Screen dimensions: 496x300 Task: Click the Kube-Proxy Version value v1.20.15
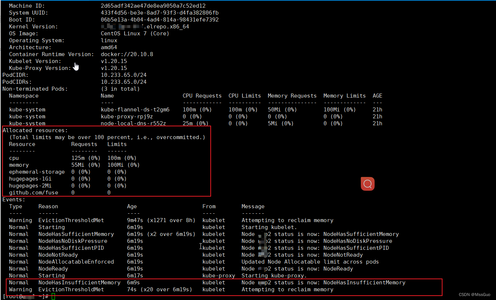(x=114, y=68)
